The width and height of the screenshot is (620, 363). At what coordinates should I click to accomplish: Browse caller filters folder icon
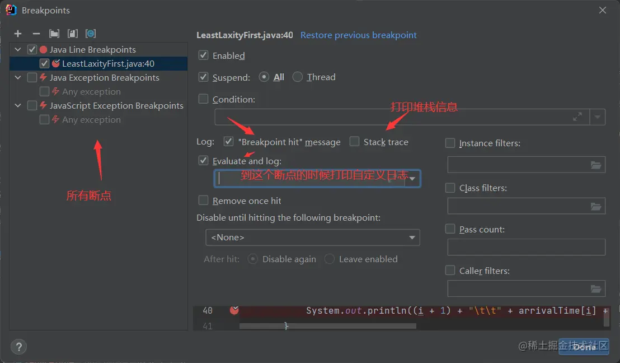(x=596, y=289)
